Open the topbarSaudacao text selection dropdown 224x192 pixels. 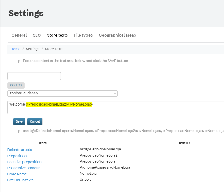click(62, 93)
